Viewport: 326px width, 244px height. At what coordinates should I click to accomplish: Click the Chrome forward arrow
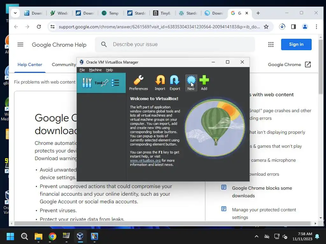pyautogui.click(x=27, y=27)
